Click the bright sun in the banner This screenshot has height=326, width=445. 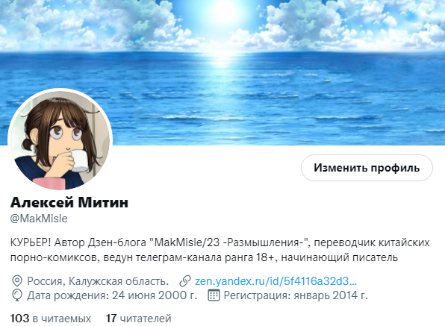click(223, 11)
